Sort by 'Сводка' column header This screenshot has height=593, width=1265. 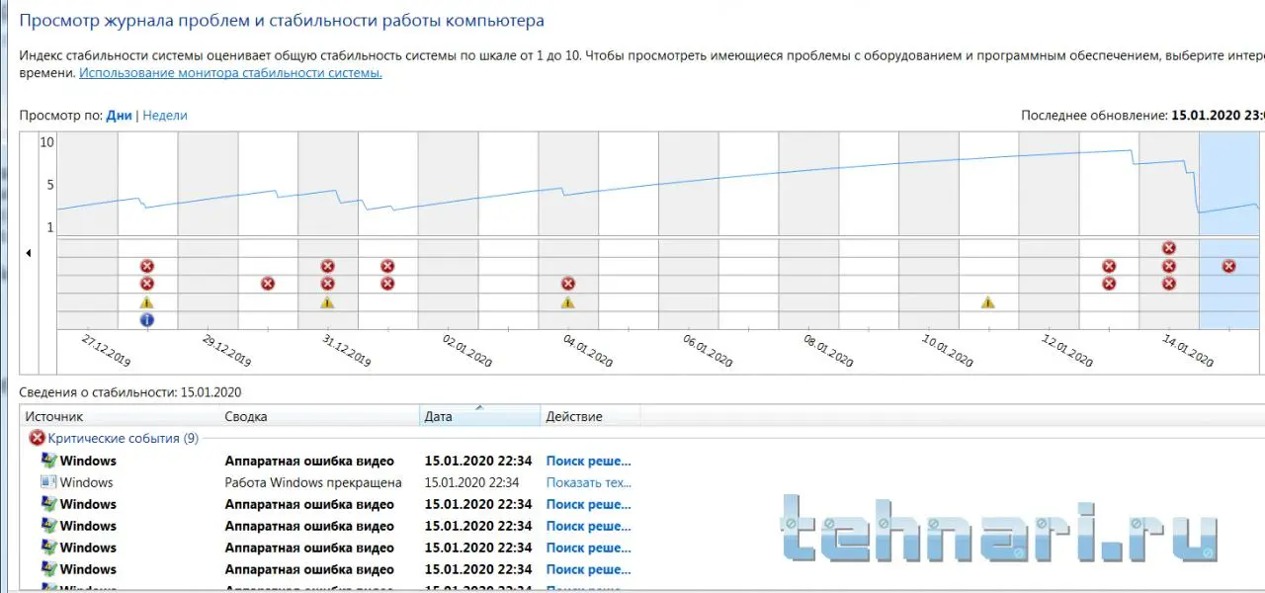point(319,416)
